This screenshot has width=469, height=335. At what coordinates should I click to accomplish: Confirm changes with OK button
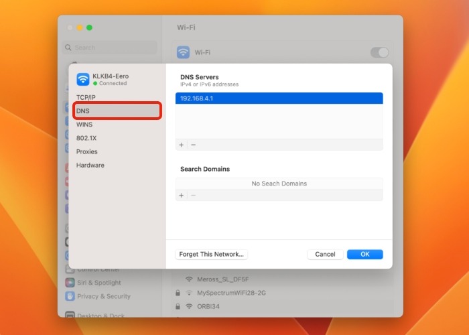pyautogui.click(x=365, y=254)
